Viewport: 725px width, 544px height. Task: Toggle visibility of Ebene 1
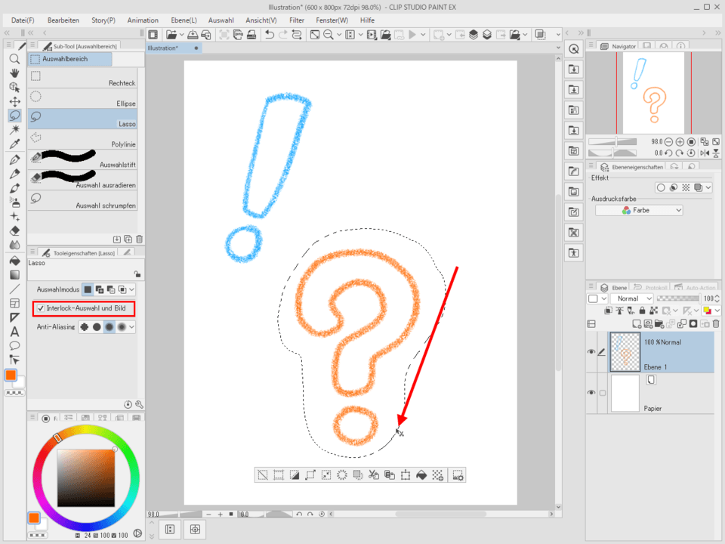591,351
